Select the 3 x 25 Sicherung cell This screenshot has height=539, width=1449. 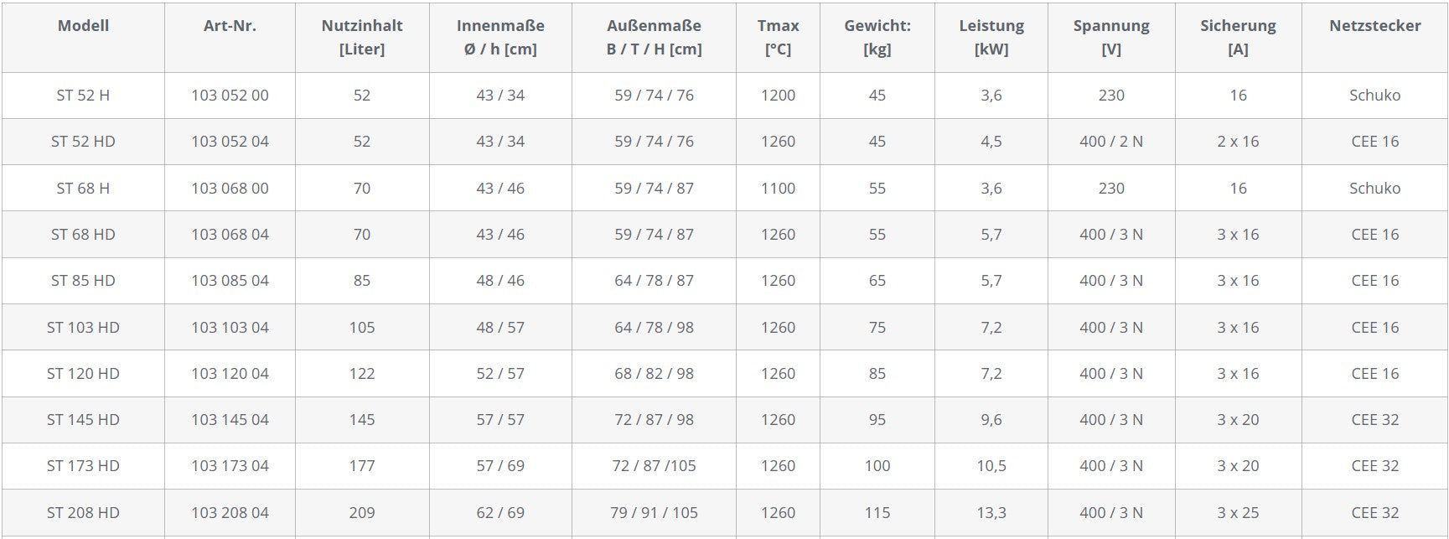click(x=1238, y=513)
